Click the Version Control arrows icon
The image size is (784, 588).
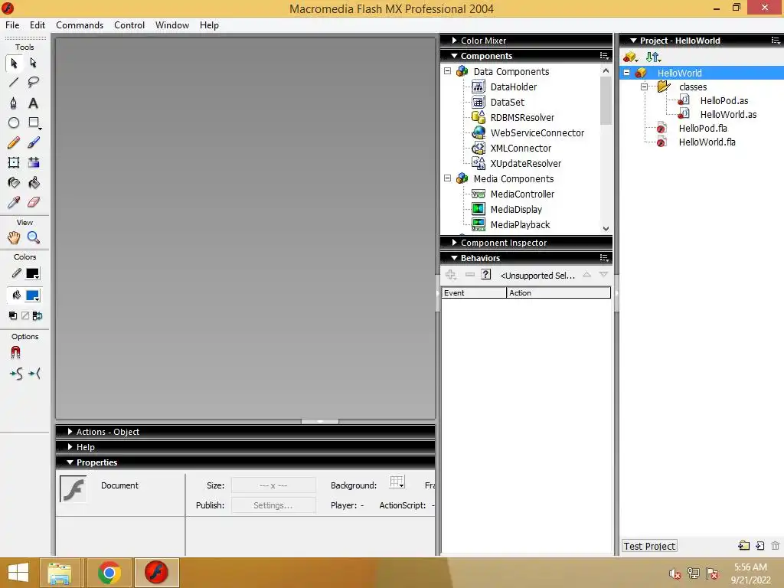click(653, 57)
